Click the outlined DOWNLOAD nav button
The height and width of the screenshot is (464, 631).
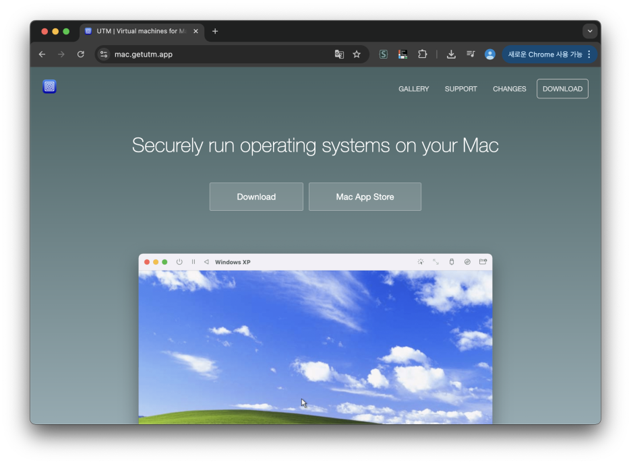pos(562,89)
